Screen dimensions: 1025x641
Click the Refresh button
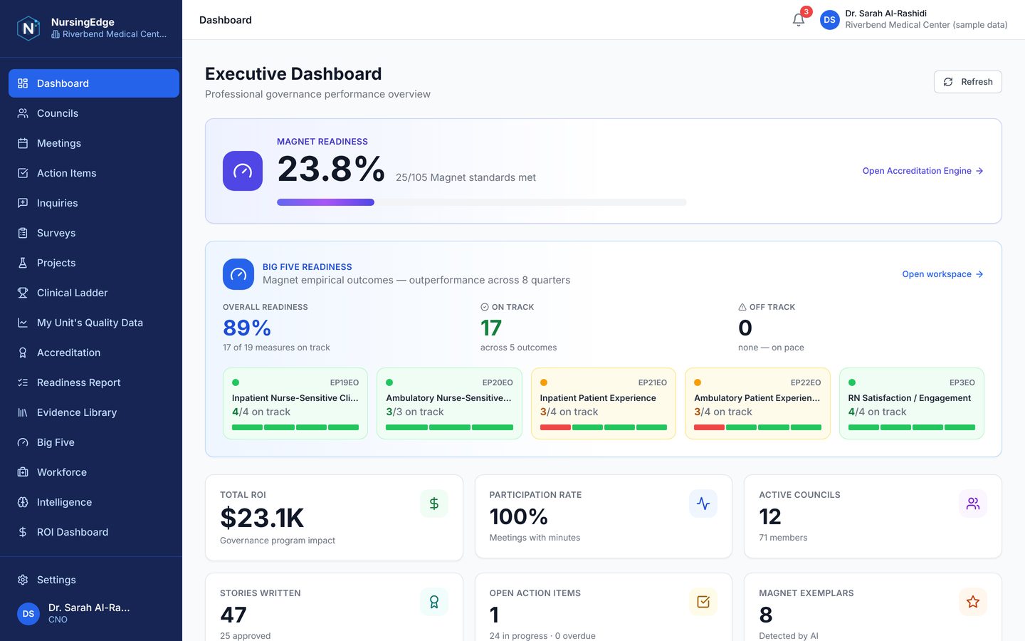(x=967, y=82)
